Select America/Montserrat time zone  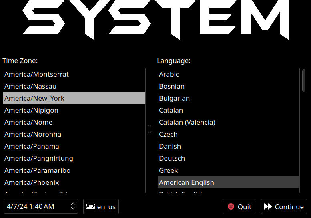point(37,74)
